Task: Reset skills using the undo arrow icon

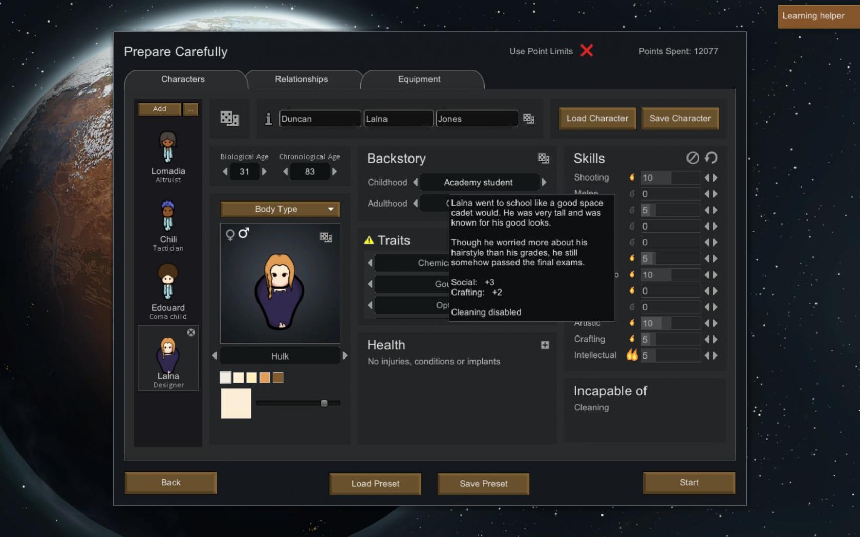Action: pos(711,158)
